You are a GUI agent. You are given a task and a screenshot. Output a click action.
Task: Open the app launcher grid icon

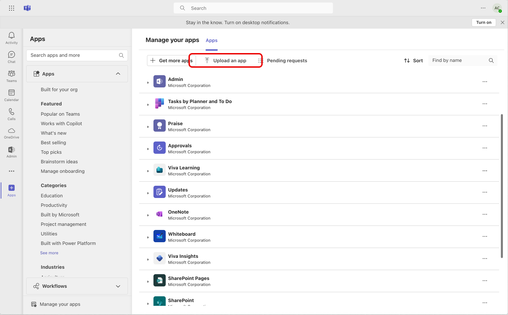[x=12, y=8]
